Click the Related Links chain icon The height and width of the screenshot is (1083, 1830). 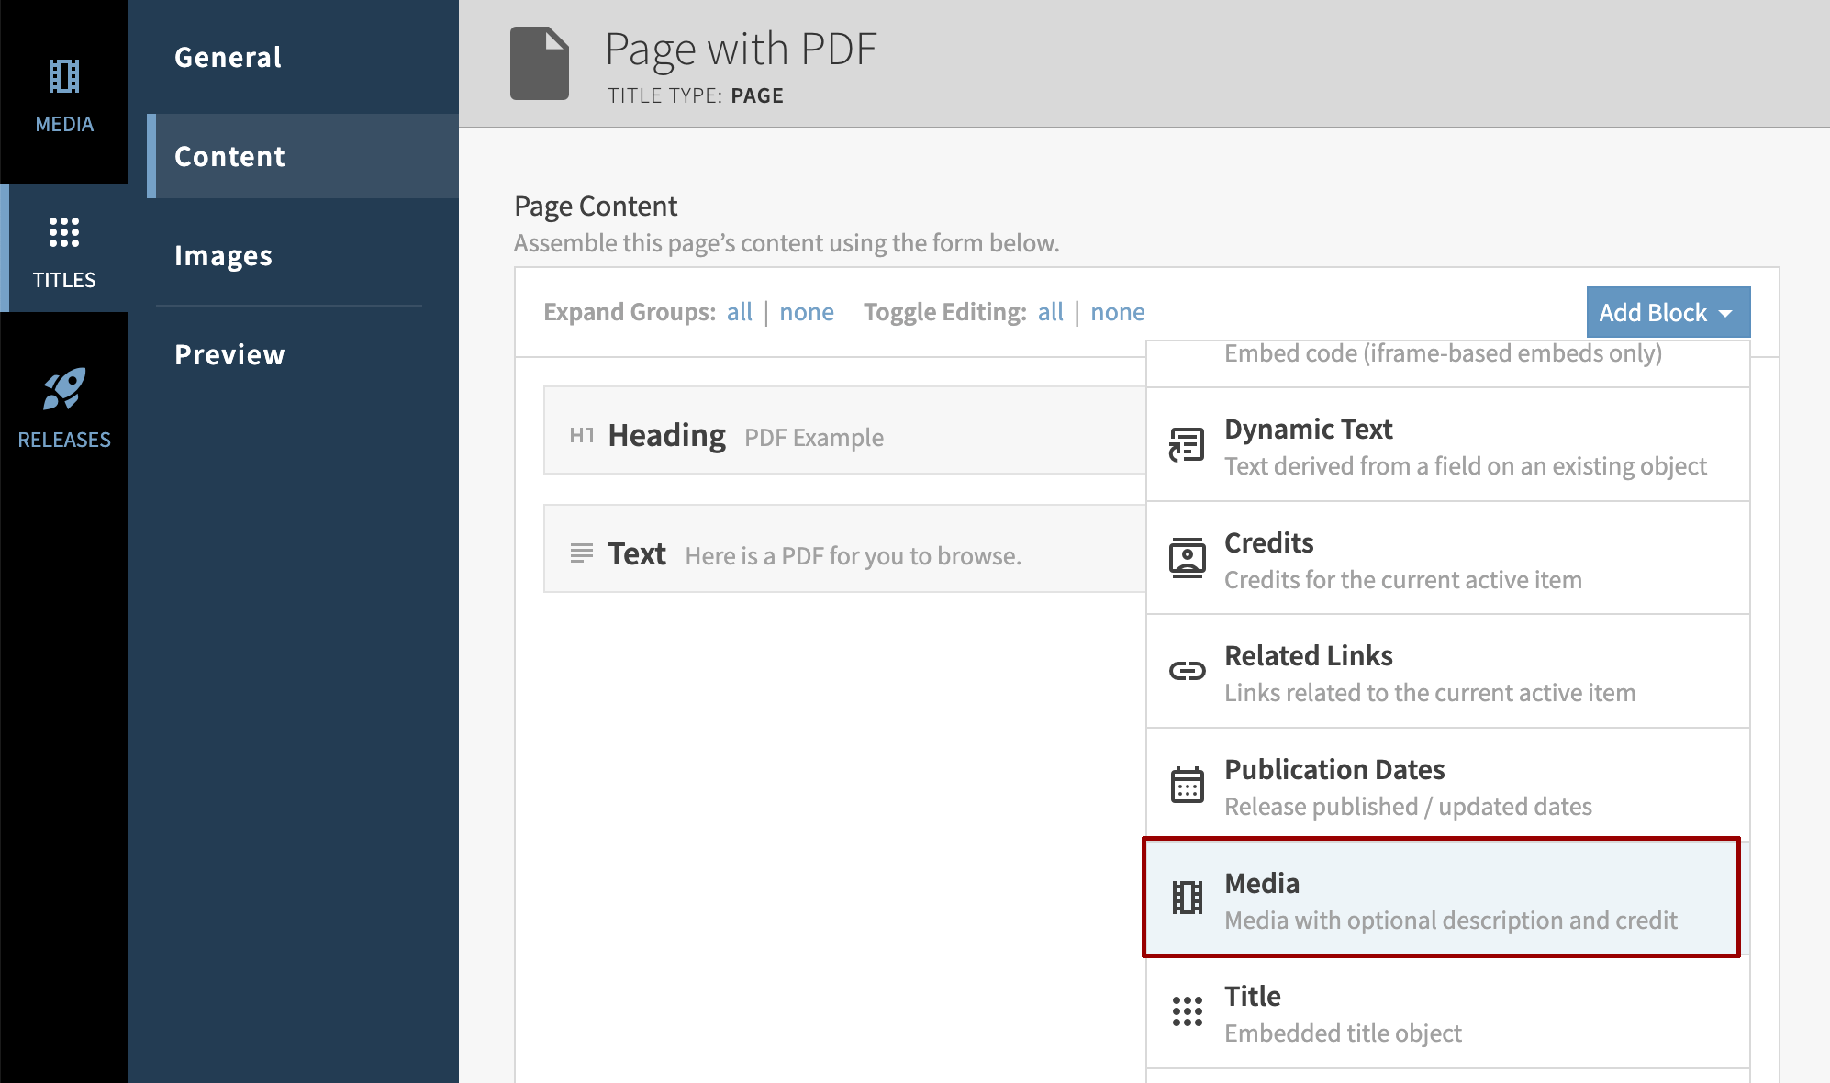pos(1187,671)
